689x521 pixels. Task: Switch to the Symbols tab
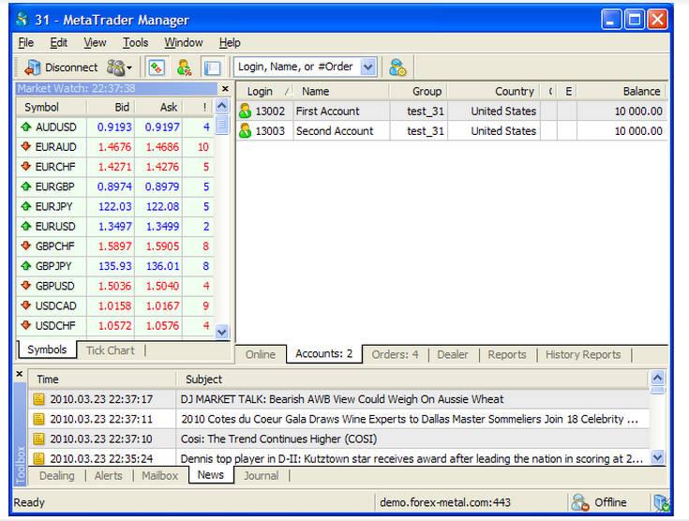point(47,350)
